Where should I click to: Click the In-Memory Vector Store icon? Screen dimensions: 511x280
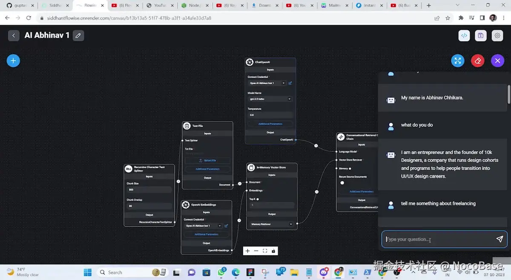pyautogui.click(x=251, y=167)
